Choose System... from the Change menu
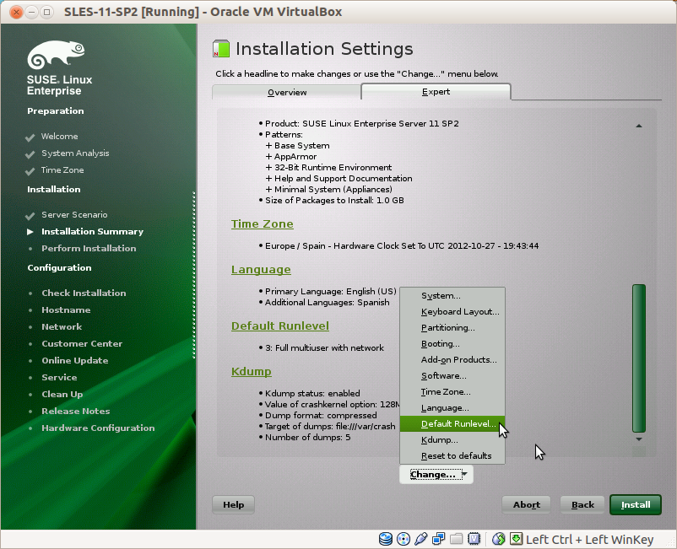The height and width of the screenshot is (549, 677). click(x=452, y=295)
